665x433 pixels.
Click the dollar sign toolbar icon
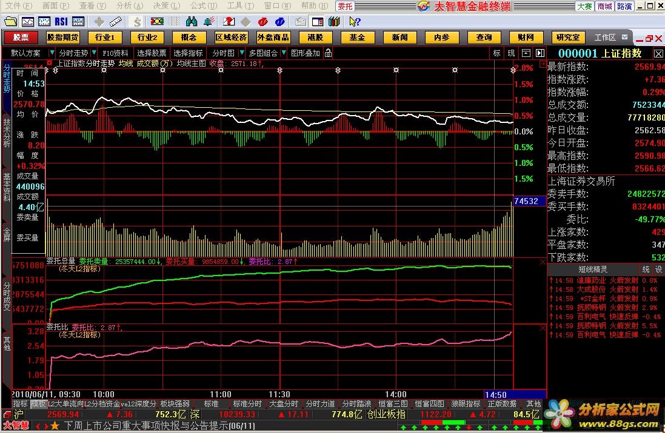[x=136, y=21]
